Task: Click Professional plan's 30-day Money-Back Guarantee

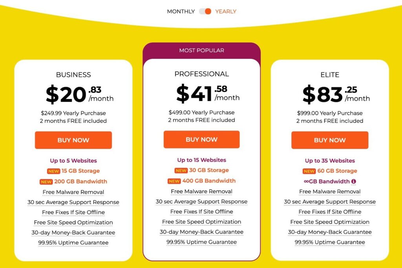Action: coord(201,232)
